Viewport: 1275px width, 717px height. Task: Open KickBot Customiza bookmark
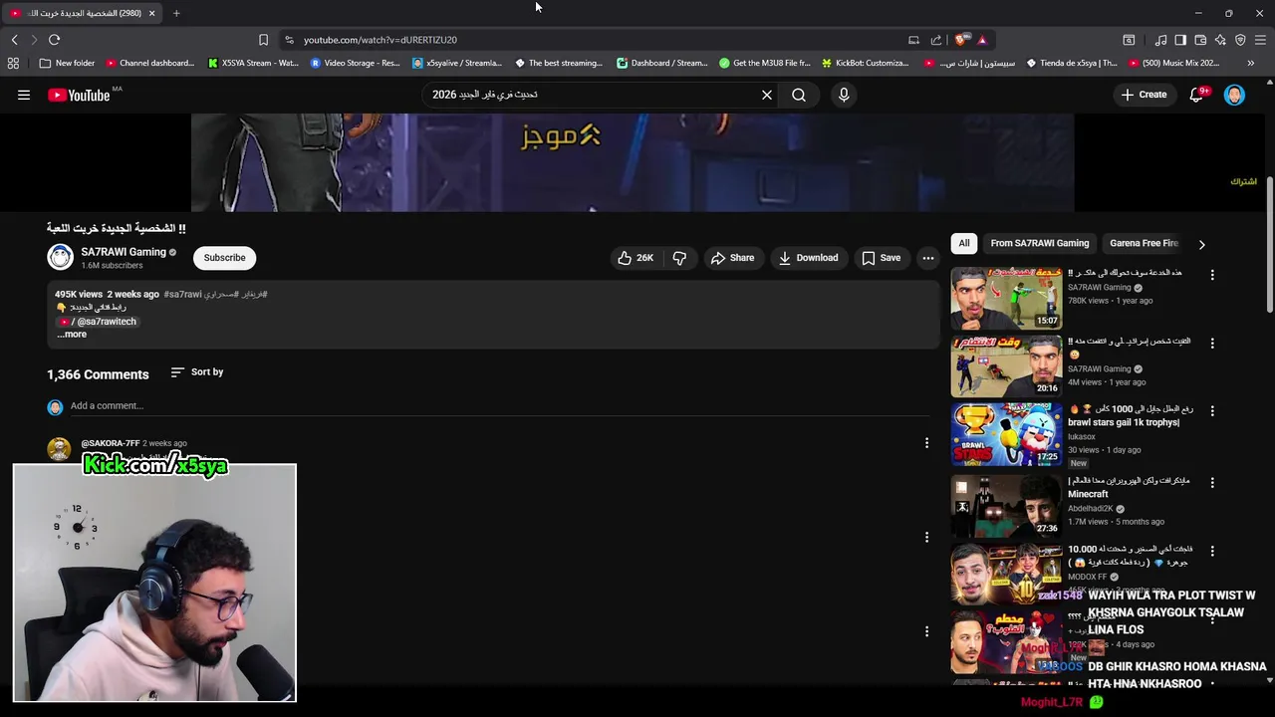tap(866, 63)
